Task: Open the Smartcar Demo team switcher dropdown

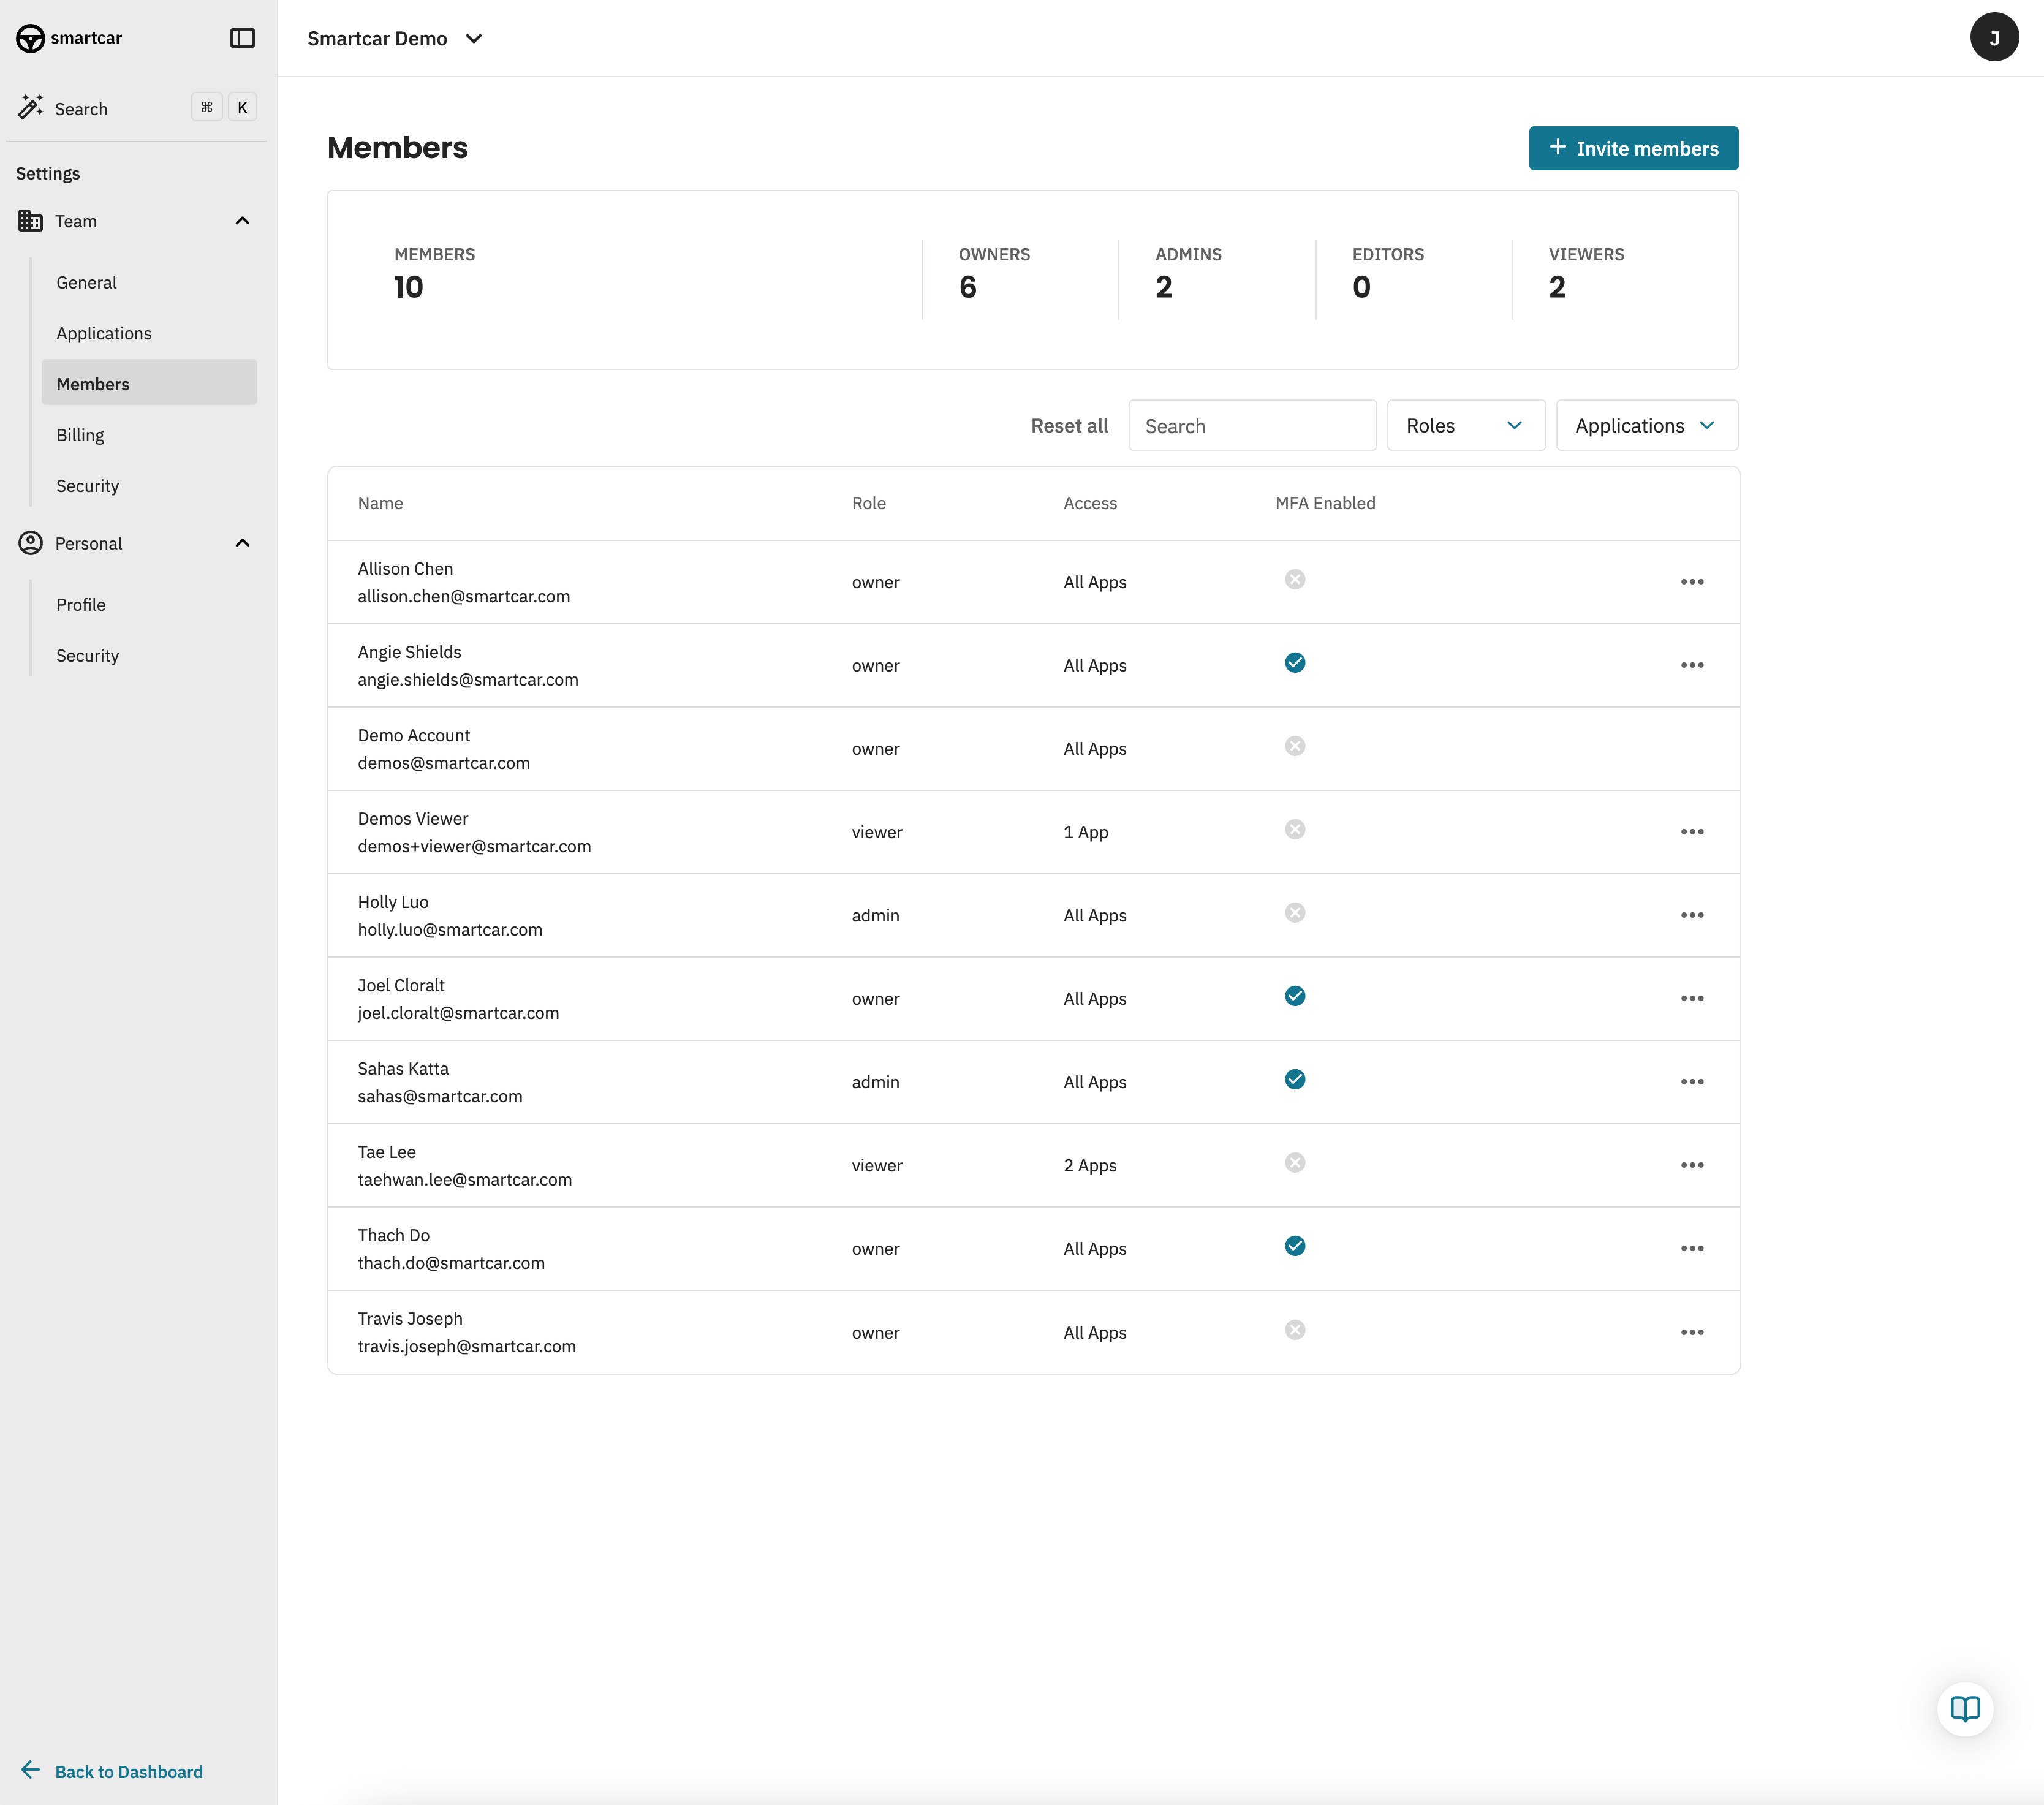Action: (396, 38)
